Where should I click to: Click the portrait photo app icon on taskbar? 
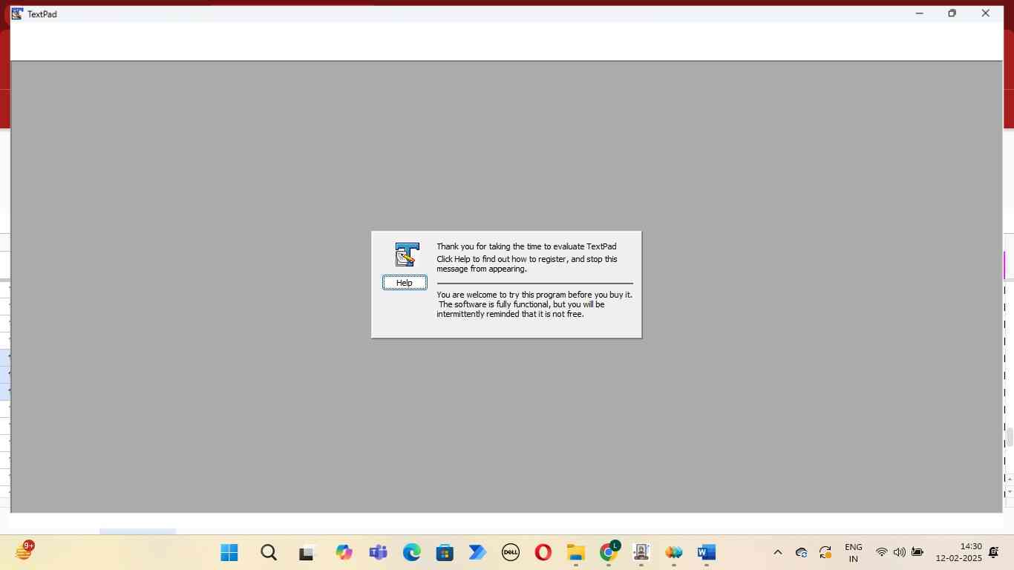[x=641, y=552]
